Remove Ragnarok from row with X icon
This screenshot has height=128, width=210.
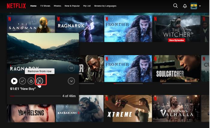[40, 81]
